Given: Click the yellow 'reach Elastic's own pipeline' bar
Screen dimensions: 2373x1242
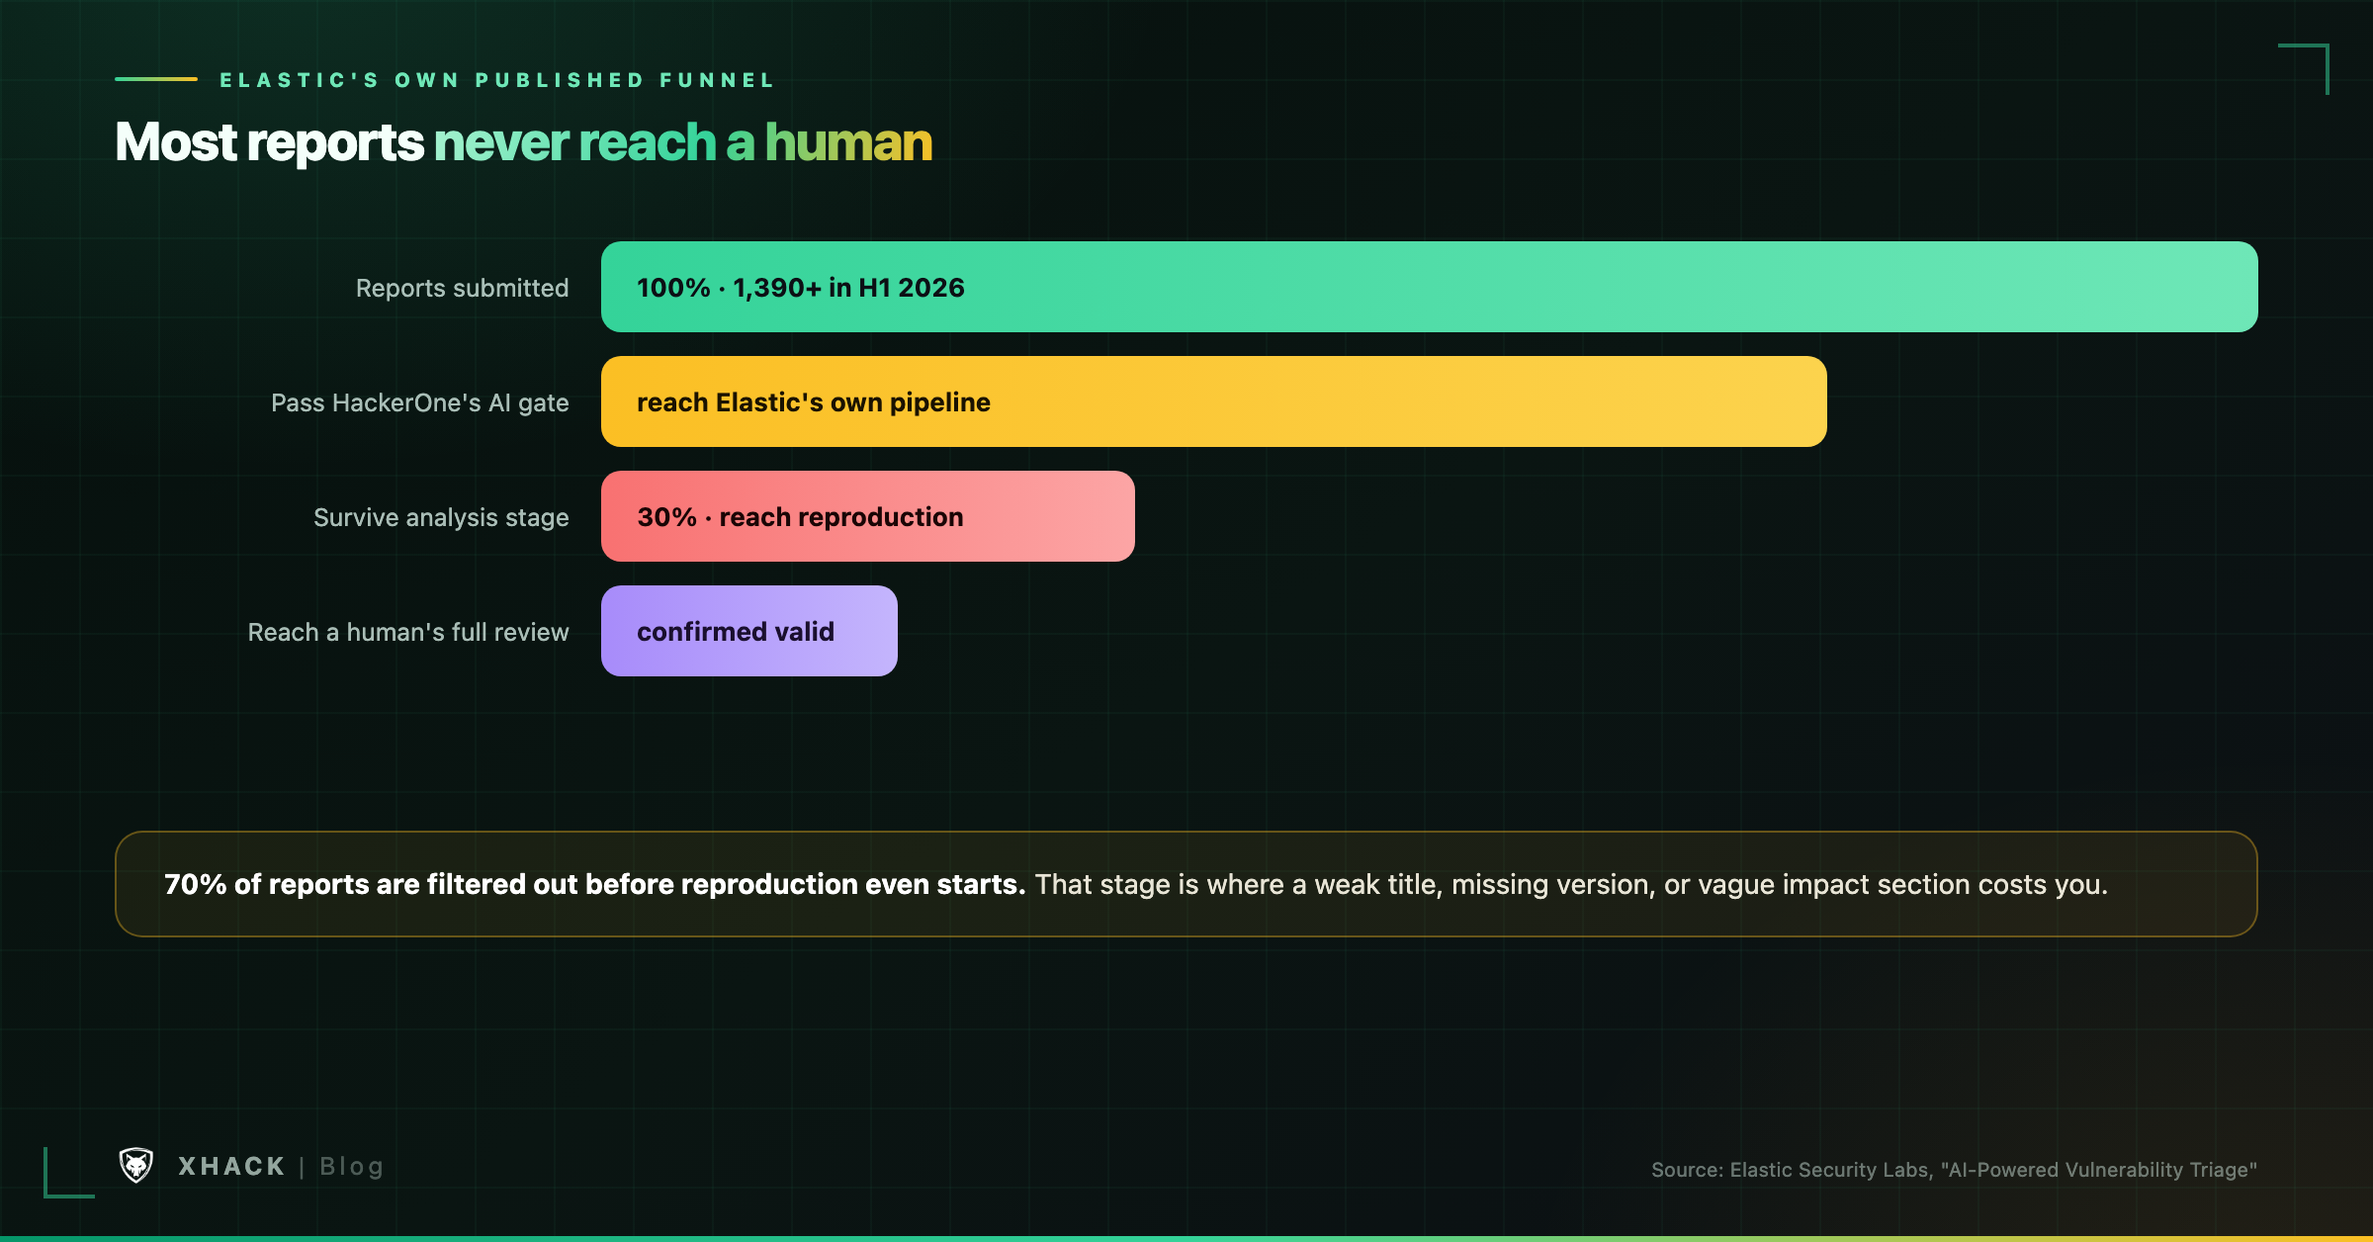Looking at the screenshot, I should click(x=1213, y=401).
